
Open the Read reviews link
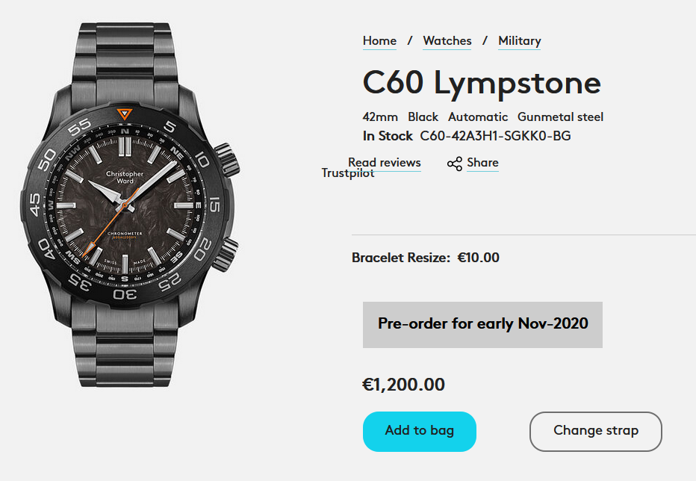tap(385, 163)
